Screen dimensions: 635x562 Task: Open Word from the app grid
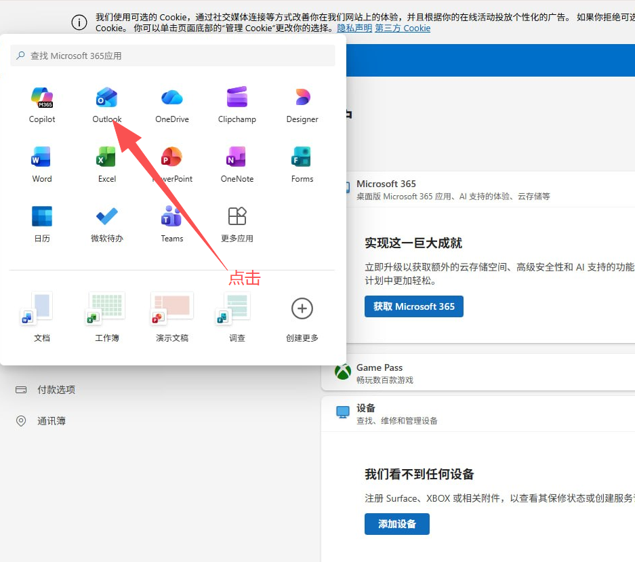click(x=42, y=164)
